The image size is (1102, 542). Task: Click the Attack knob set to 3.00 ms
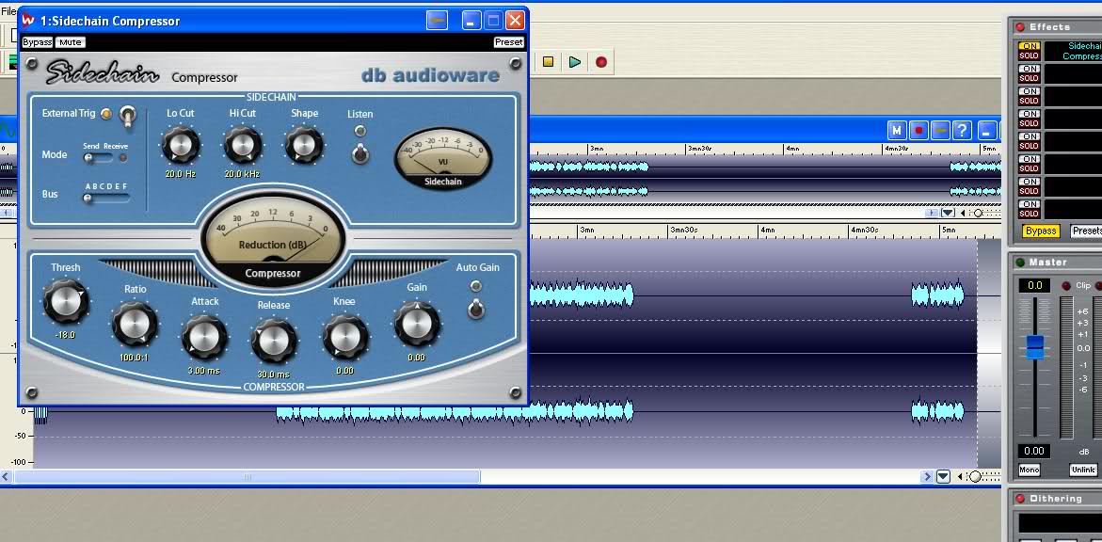[204, 337]
